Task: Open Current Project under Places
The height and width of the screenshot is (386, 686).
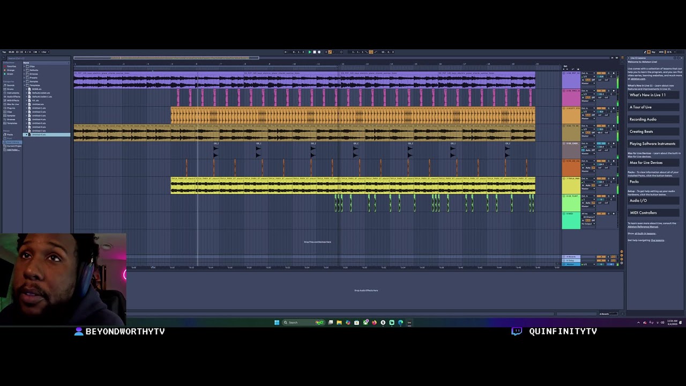Action: click(12, 146)
